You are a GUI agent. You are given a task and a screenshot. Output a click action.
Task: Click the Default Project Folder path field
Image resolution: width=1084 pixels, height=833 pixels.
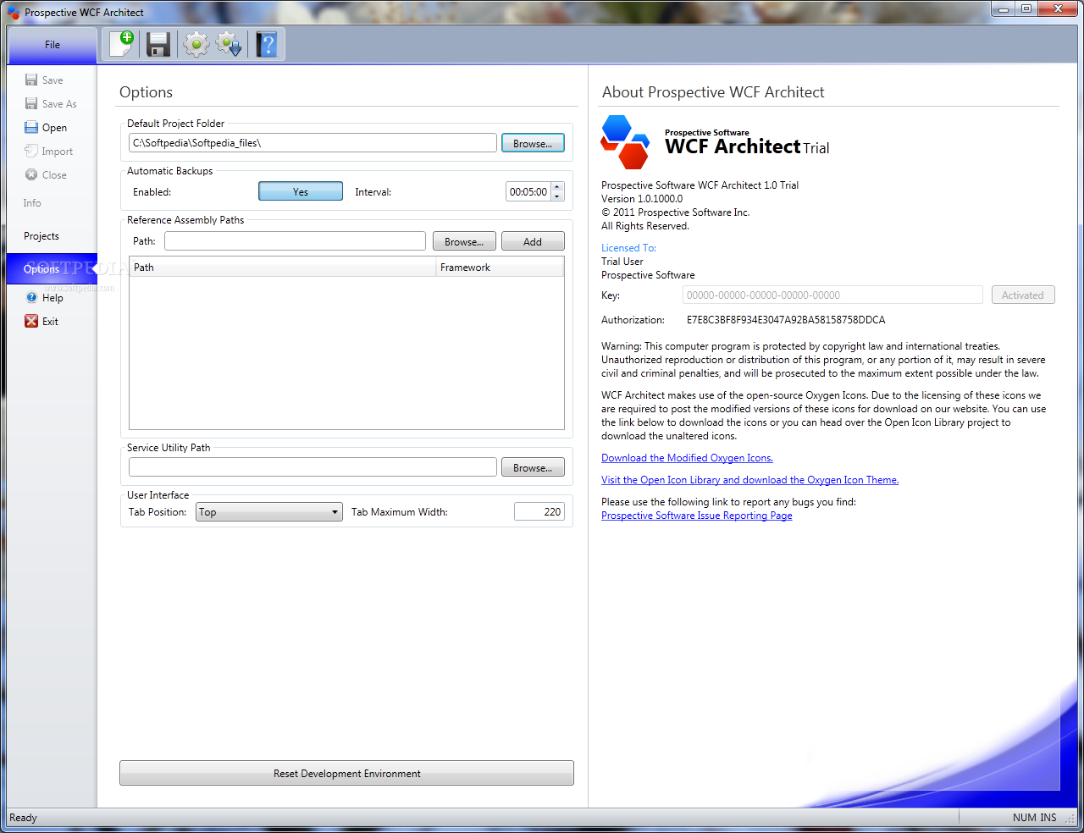312,143
